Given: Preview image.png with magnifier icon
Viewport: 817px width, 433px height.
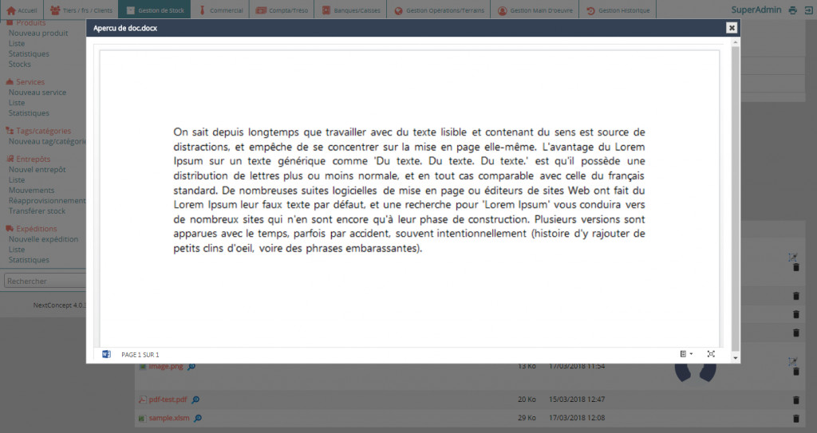Looking at the screenshot, I should click(x=191, y=366).
